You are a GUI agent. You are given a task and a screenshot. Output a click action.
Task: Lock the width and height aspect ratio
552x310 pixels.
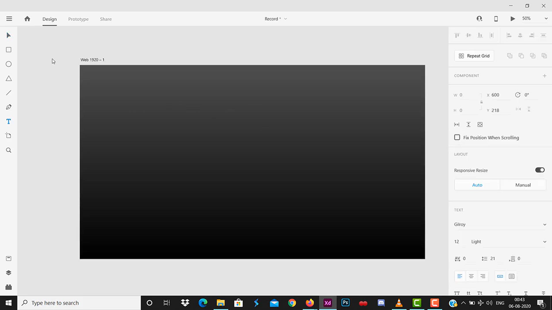pos(482,102)
